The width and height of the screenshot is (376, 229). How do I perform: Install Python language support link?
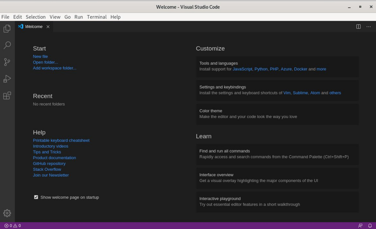(x=261, y=69)
